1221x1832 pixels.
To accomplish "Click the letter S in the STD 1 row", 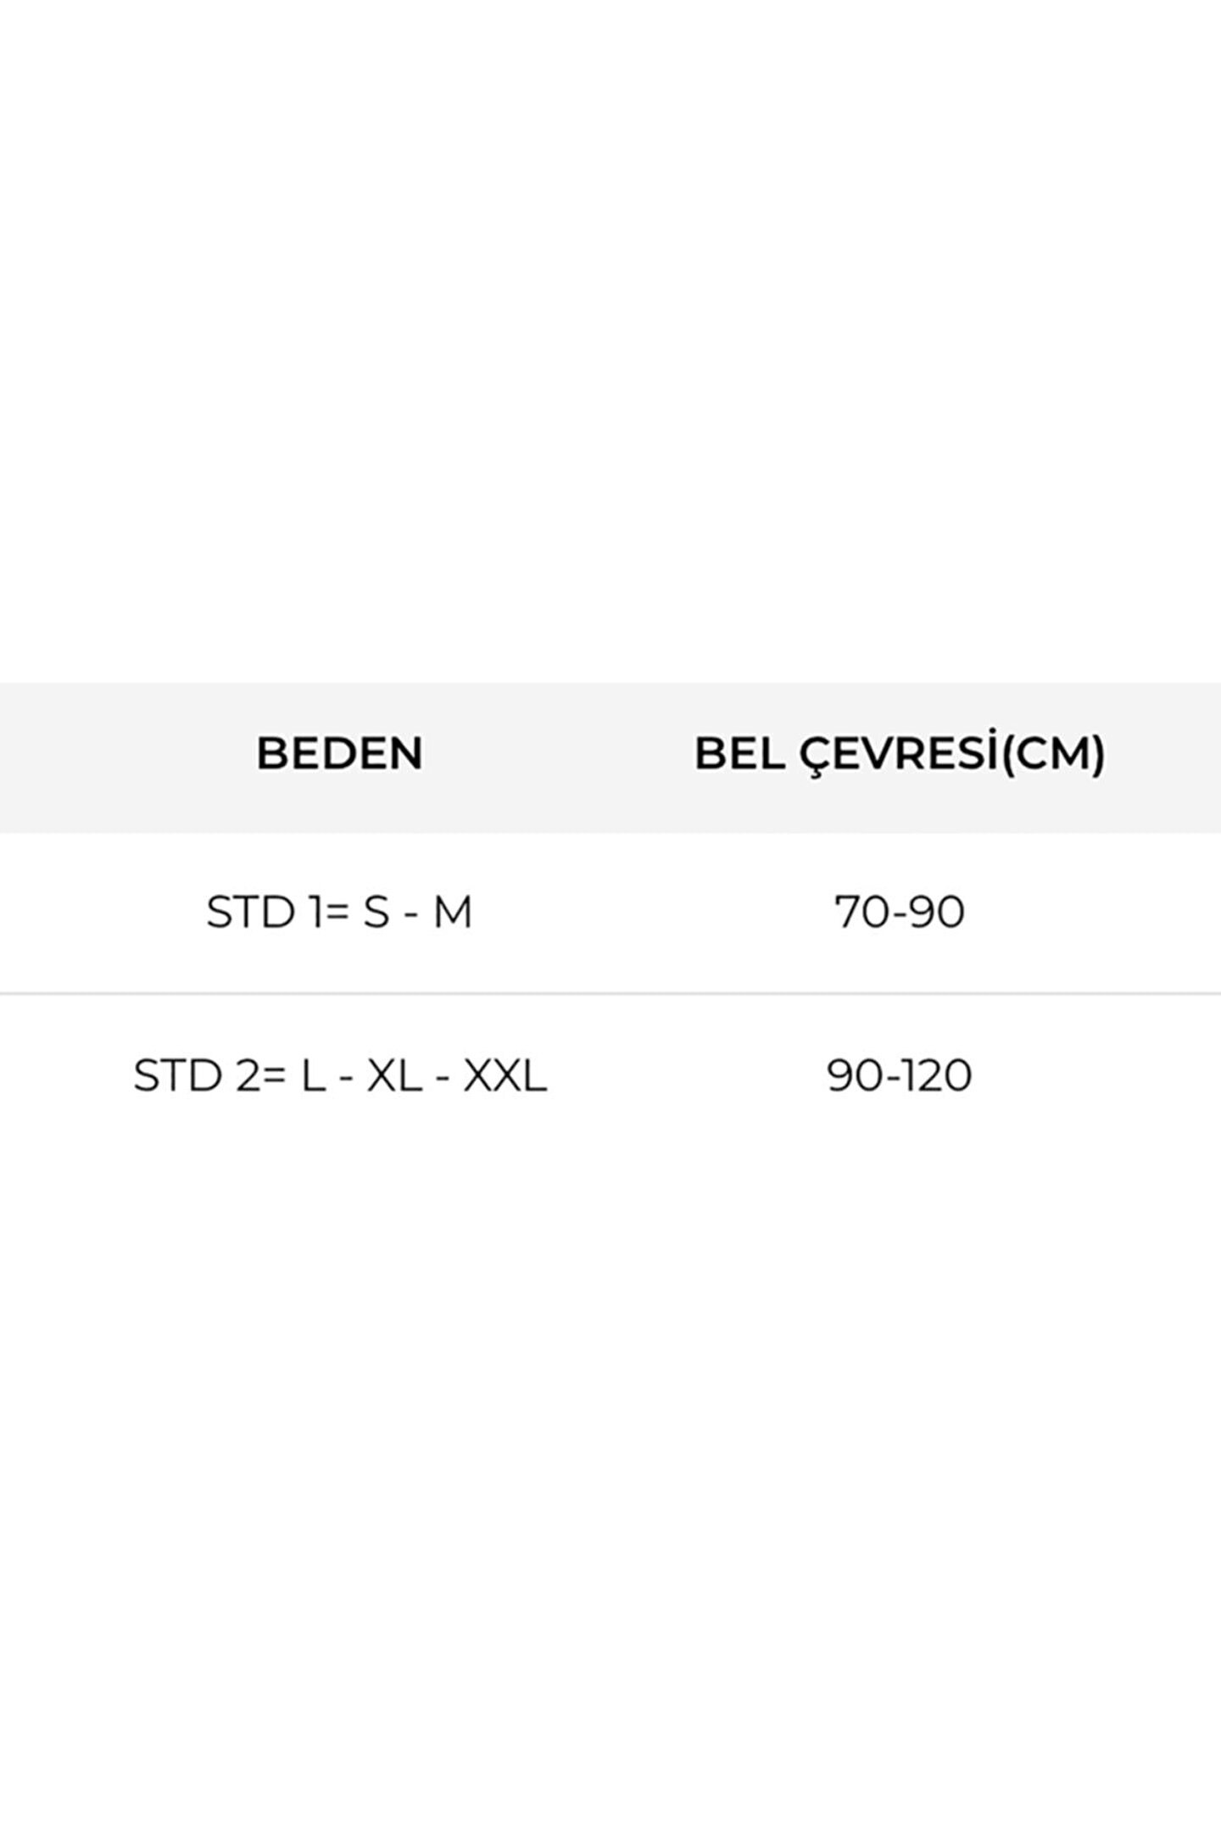I will point(376,913).
